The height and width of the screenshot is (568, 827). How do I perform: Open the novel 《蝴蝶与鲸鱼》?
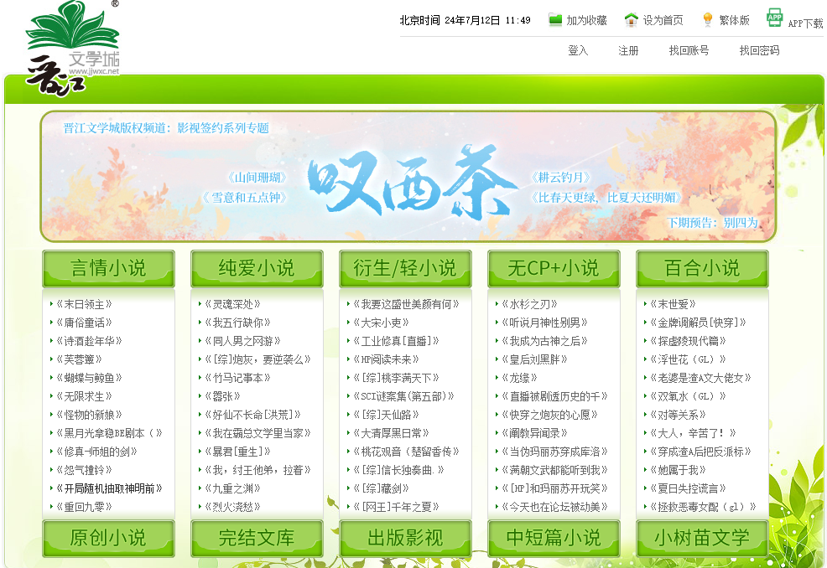(89, 378)
